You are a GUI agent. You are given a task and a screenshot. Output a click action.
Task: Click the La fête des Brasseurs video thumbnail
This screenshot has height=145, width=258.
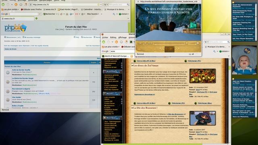click(x=202, y=118)
